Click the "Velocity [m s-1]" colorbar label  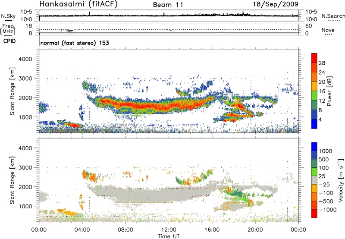341,180
